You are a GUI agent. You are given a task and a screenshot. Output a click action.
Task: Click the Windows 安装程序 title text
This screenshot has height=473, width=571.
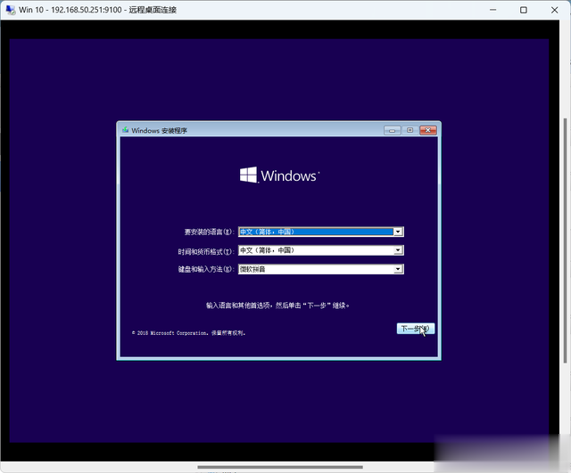click(159, 131)
